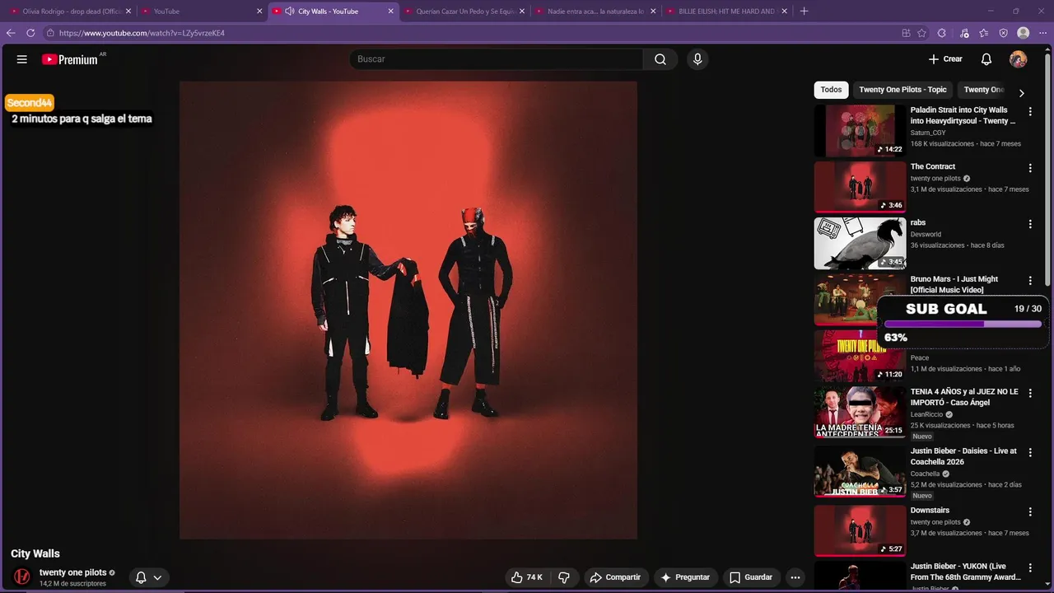The height and width of the screenshot is (593, 1054).
Task: Click the Crear button
Action: pos(945,59)
